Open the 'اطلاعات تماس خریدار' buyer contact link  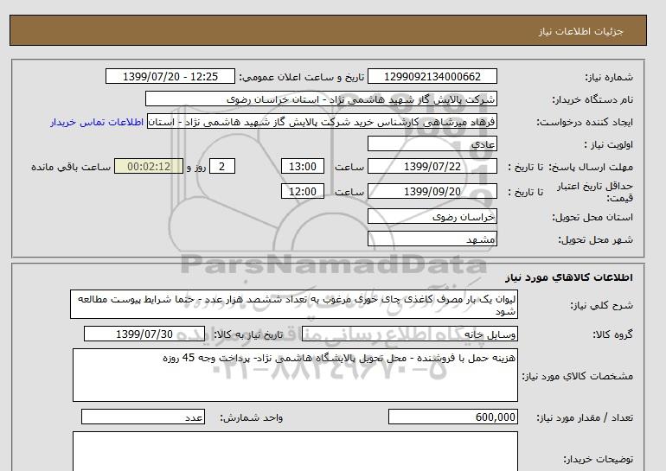point(97,122)
